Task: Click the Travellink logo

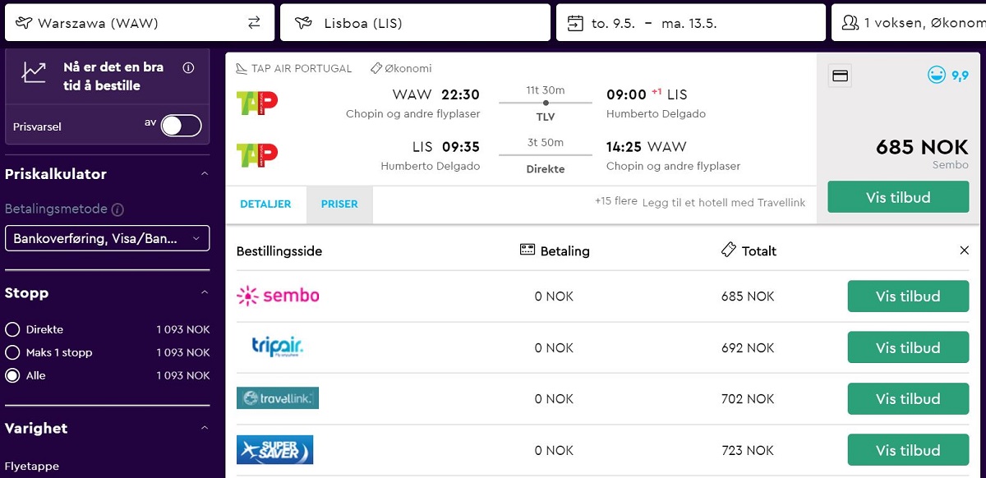Action: [278, 398]
